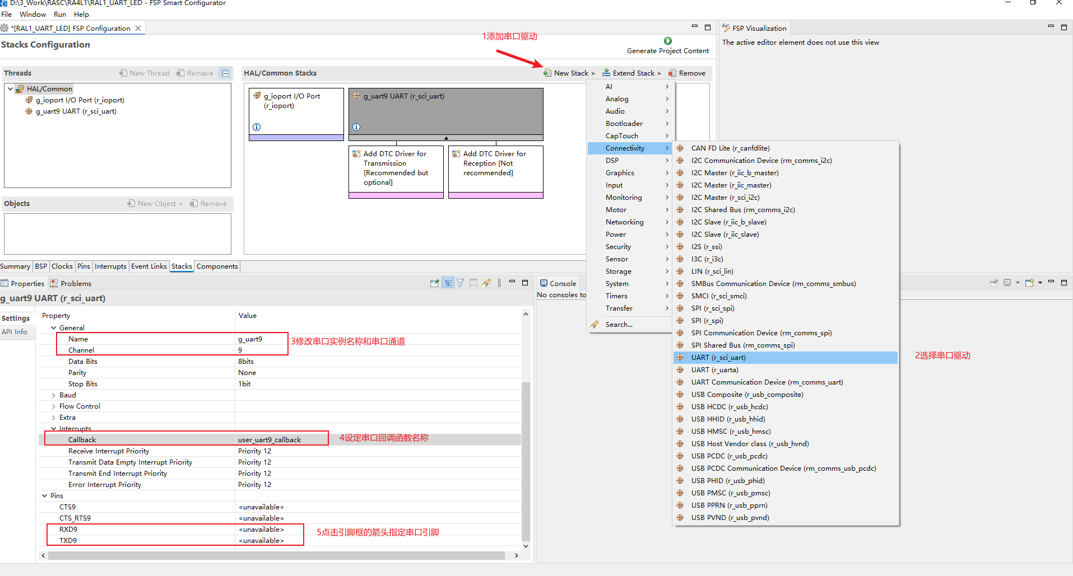Expand the Flow Control property group
The width and height of the screenshot is (1073, 576).
coord(54,406)
